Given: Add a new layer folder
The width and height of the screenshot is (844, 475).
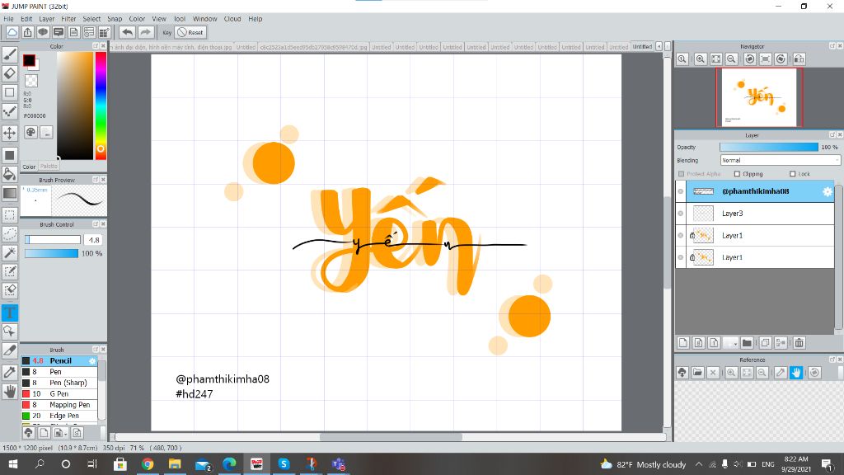Looking at the screenshot, I should pyautogui.click(x=747, y=342).
